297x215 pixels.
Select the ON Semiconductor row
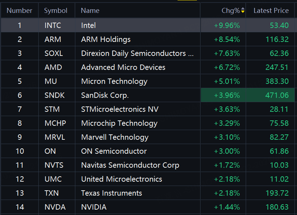114,151
